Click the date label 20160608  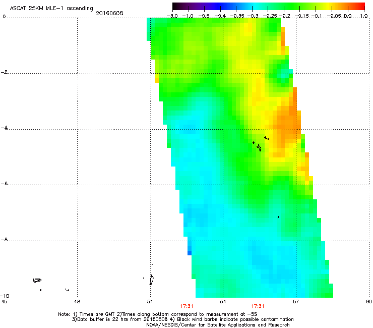(109, 13)
